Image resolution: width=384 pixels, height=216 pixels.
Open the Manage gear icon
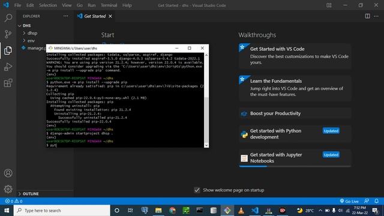[8, 189]
